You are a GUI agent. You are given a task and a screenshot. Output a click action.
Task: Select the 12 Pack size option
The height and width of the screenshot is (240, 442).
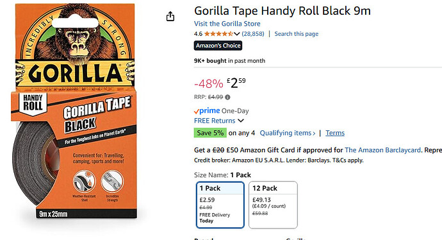(273, 205)
